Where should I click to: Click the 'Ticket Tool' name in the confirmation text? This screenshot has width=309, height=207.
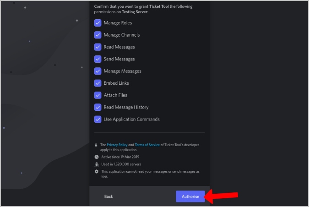(159, 6)
